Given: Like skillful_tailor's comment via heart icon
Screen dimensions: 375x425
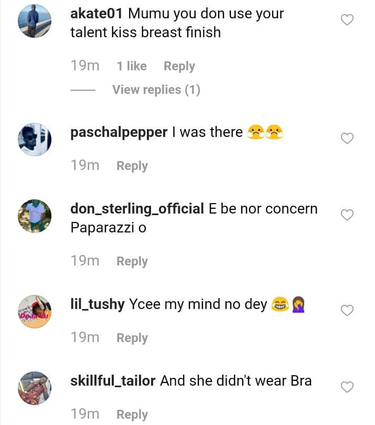Looking at the screenshot, I should 347,387.
